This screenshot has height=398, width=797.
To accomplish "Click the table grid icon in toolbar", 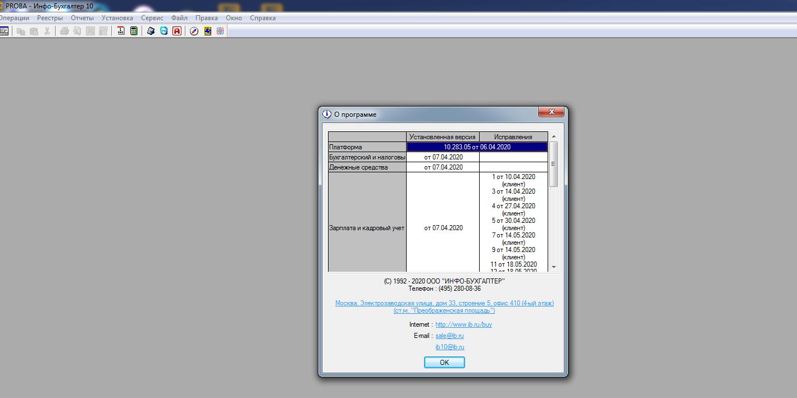I will click(4, 31).
